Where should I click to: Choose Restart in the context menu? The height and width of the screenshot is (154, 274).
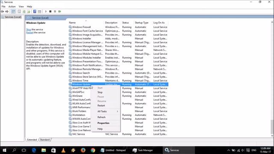101,106
